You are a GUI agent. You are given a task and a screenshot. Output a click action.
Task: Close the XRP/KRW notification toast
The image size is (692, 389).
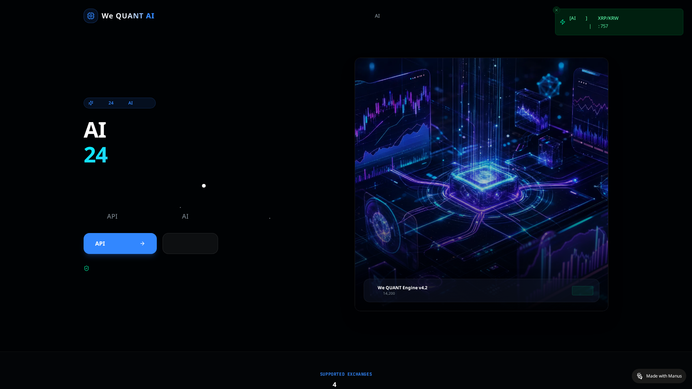click(x=556, y=10)
